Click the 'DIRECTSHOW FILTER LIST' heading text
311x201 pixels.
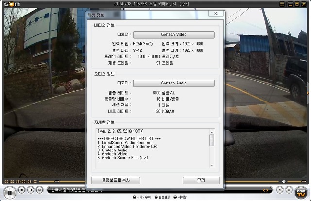pos(129,139)
